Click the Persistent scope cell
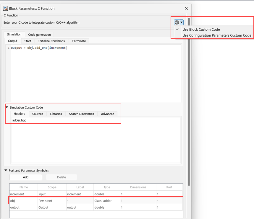254x219 pixels. pos(52,201)
